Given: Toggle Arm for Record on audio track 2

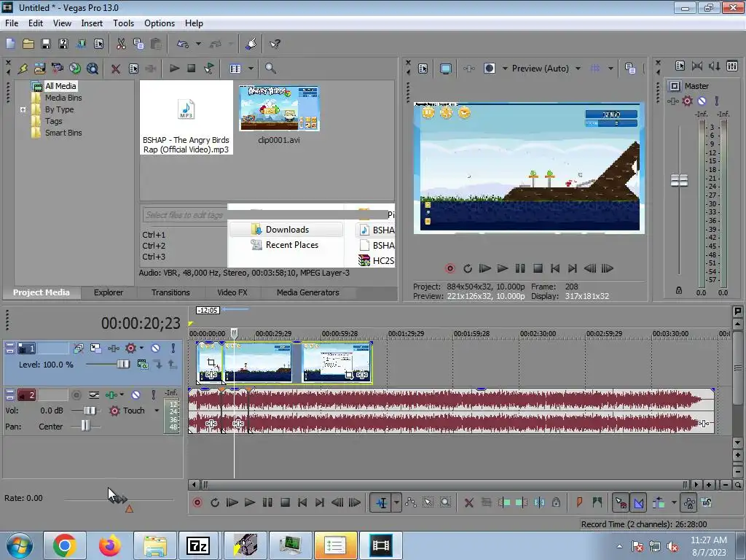Looking at the screenshot, I should [76, 395].
